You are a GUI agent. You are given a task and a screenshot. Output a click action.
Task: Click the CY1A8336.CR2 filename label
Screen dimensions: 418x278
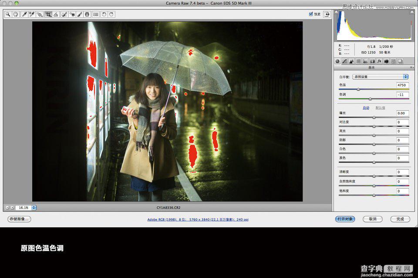click(x=169, y=208)
